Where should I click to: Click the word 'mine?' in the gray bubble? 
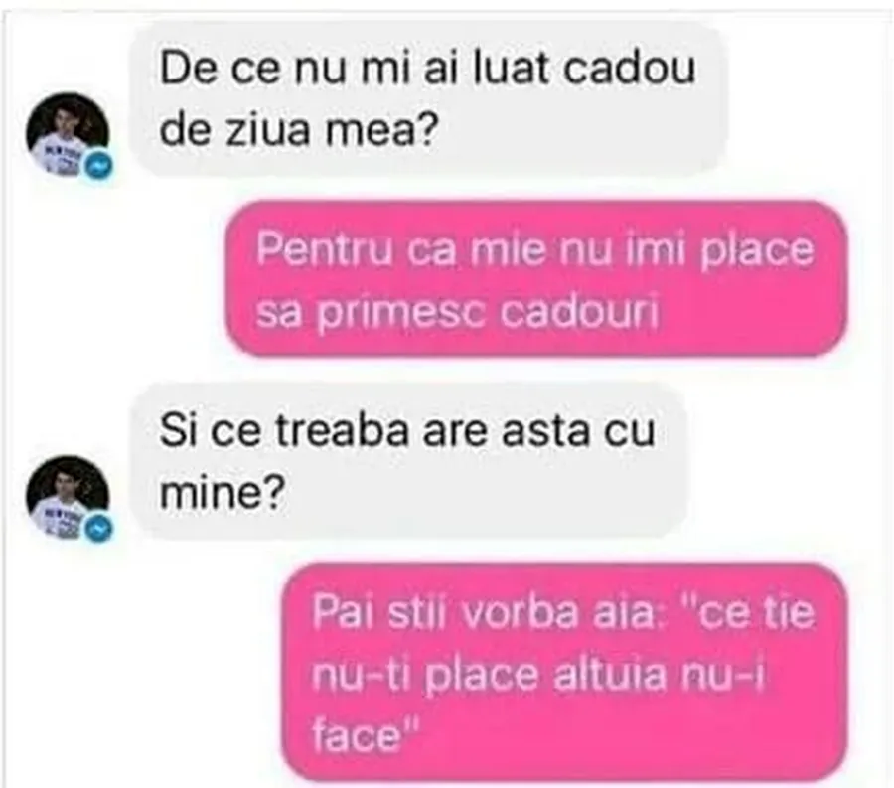(x=222, y=492)
